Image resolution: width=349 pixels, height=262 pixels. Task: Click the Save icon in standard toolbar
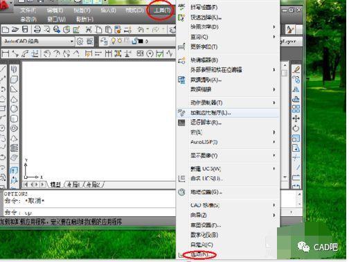25,30
